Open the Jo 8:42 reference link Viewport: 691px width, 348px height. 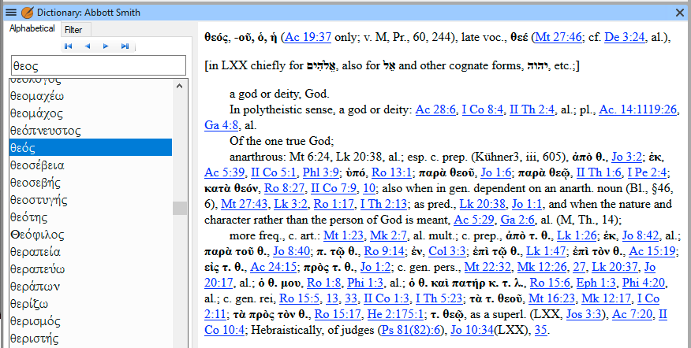coord(641,235)
